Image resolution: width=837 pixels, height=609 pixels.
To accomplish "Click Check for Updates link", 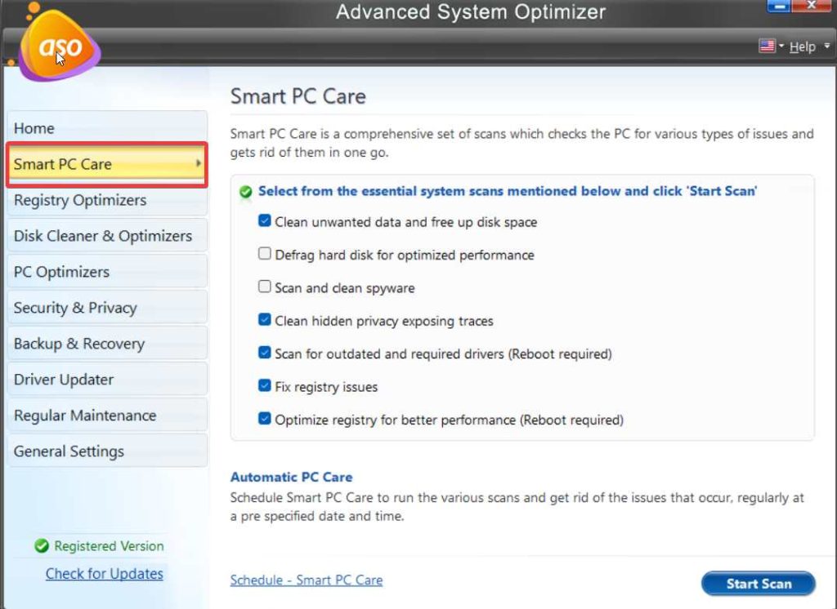I will click(x=104, y=573).
